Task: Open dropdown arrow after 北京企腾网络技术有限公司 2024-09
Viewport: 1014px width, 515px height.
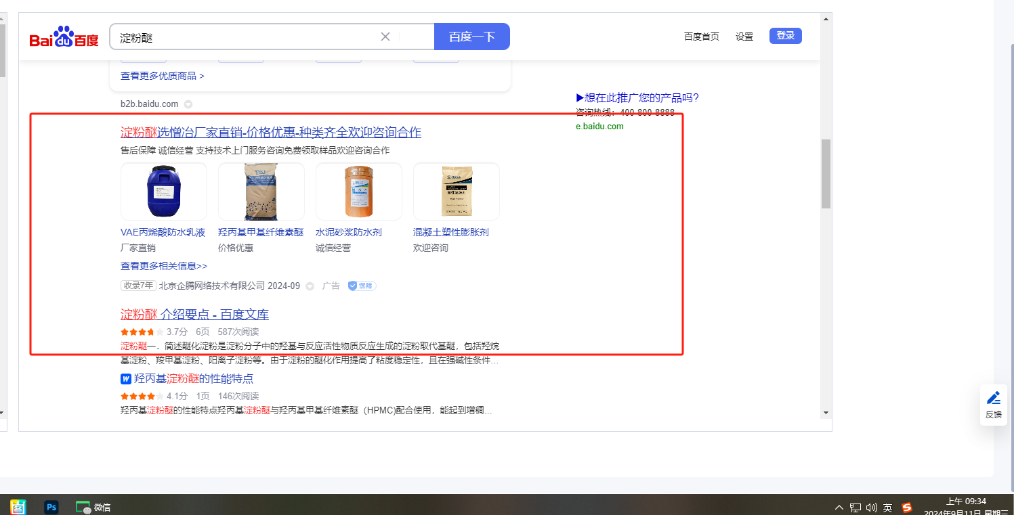Action: click(x=310, y=286)
